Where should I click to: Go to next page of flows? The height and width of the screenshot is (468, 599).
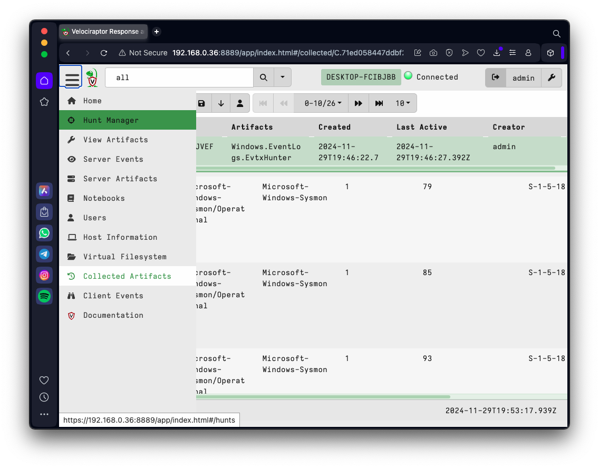pyautogui.click(x=359, y=103)
